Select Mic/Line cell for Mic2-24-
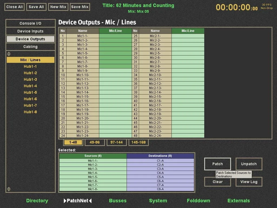The height and width of the screenshot is (208, 277). [x=188, y=136]
